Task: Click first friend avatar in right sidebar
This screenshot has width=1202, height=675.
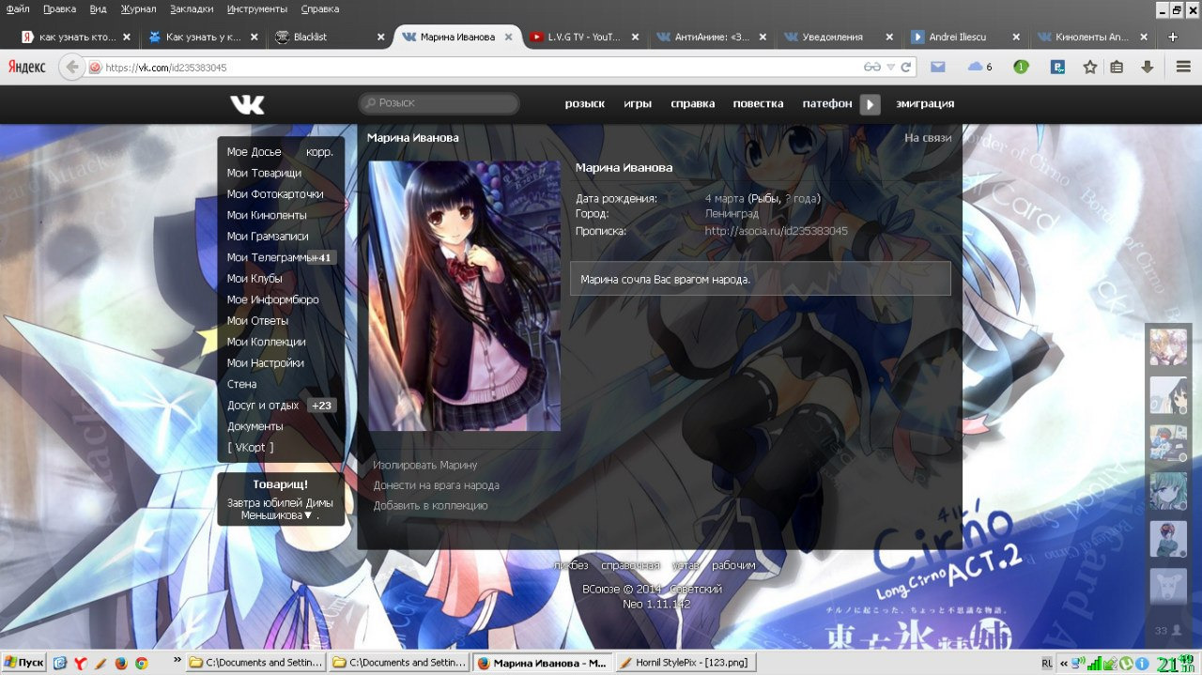Action: tap(1168, 346)
